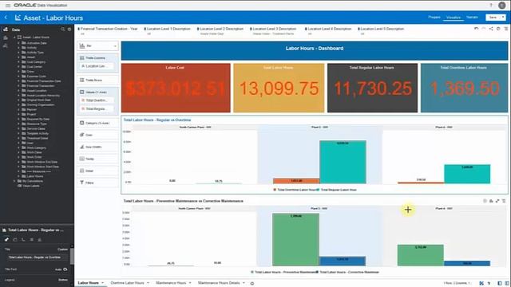Open the maintenance chart menu icon

pos(504,201)
